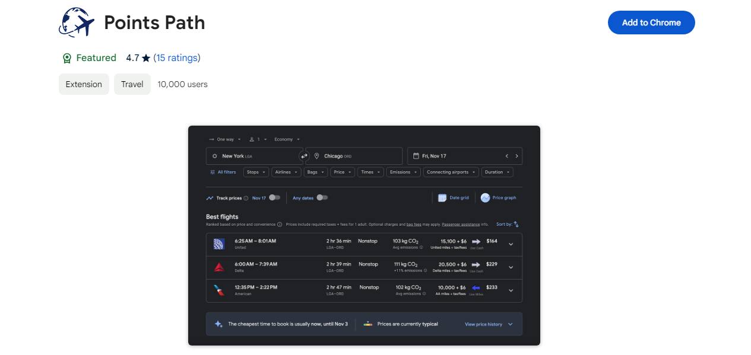Click the United airline logo
Viewport: 751px width, 355px height.
(219, 244)
